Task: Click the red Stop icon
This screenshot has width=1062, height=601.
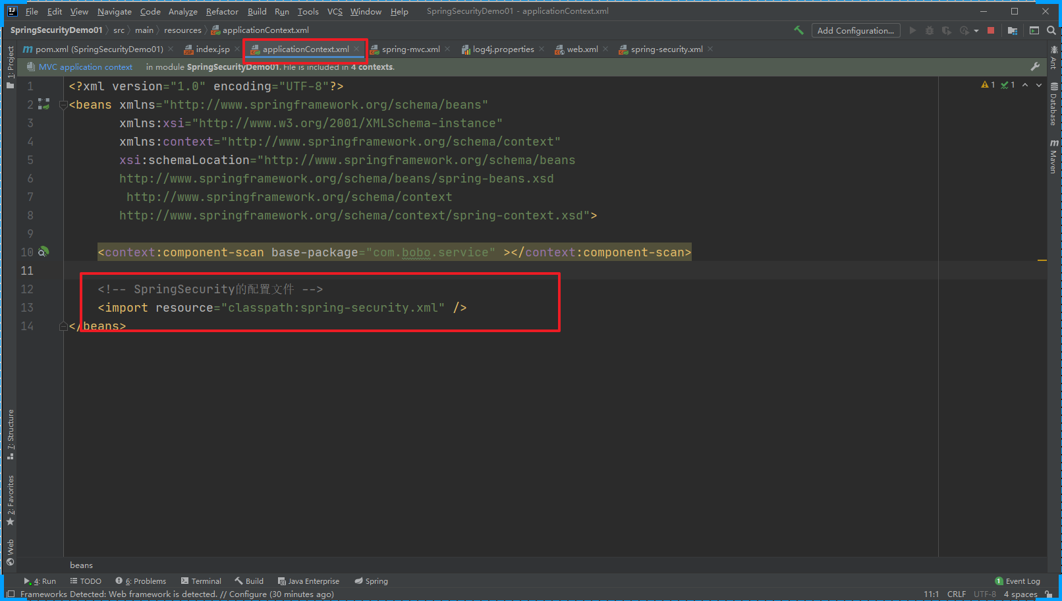Action: (991, 30)
